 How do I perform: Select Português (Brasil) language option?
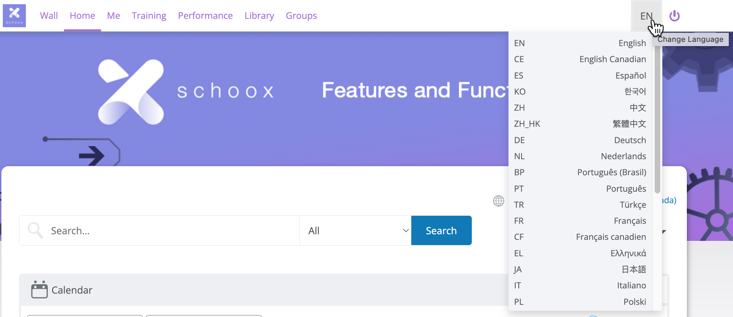pyautogui.click(x=580, y=172)
